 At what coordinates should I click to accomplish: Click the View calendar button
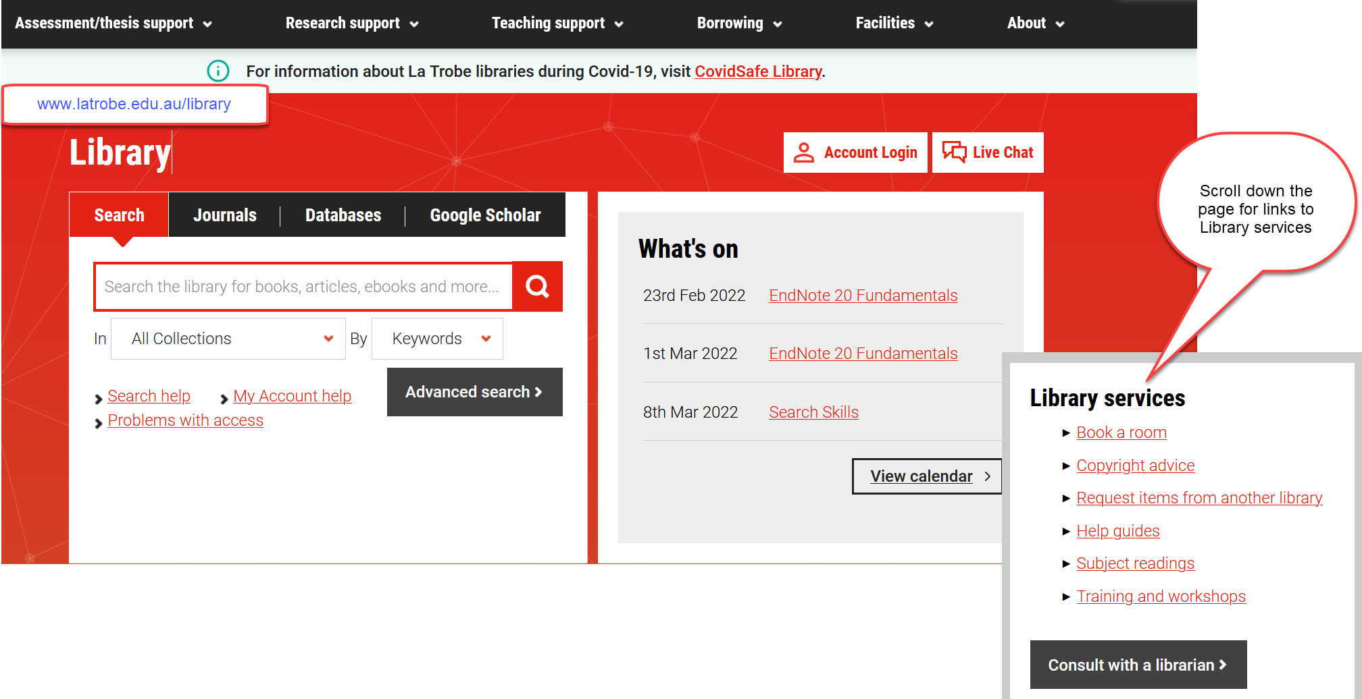926,476
